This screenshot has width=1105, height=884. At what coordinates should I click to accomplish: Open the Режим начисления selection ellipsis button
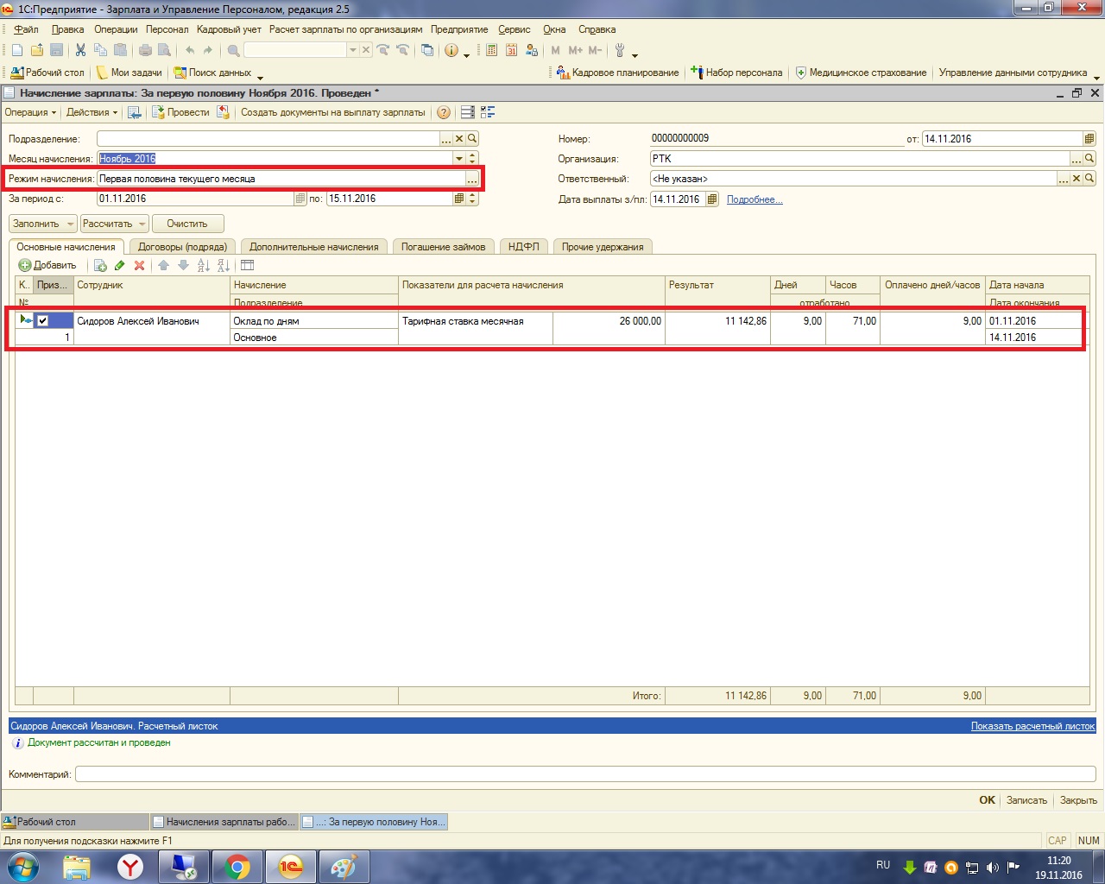click(472, 179)
